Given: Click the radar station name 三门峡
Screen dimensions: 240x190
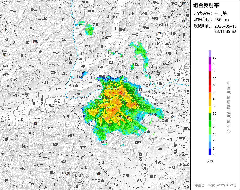Looking at the screenshot, I should pos(221,13).
